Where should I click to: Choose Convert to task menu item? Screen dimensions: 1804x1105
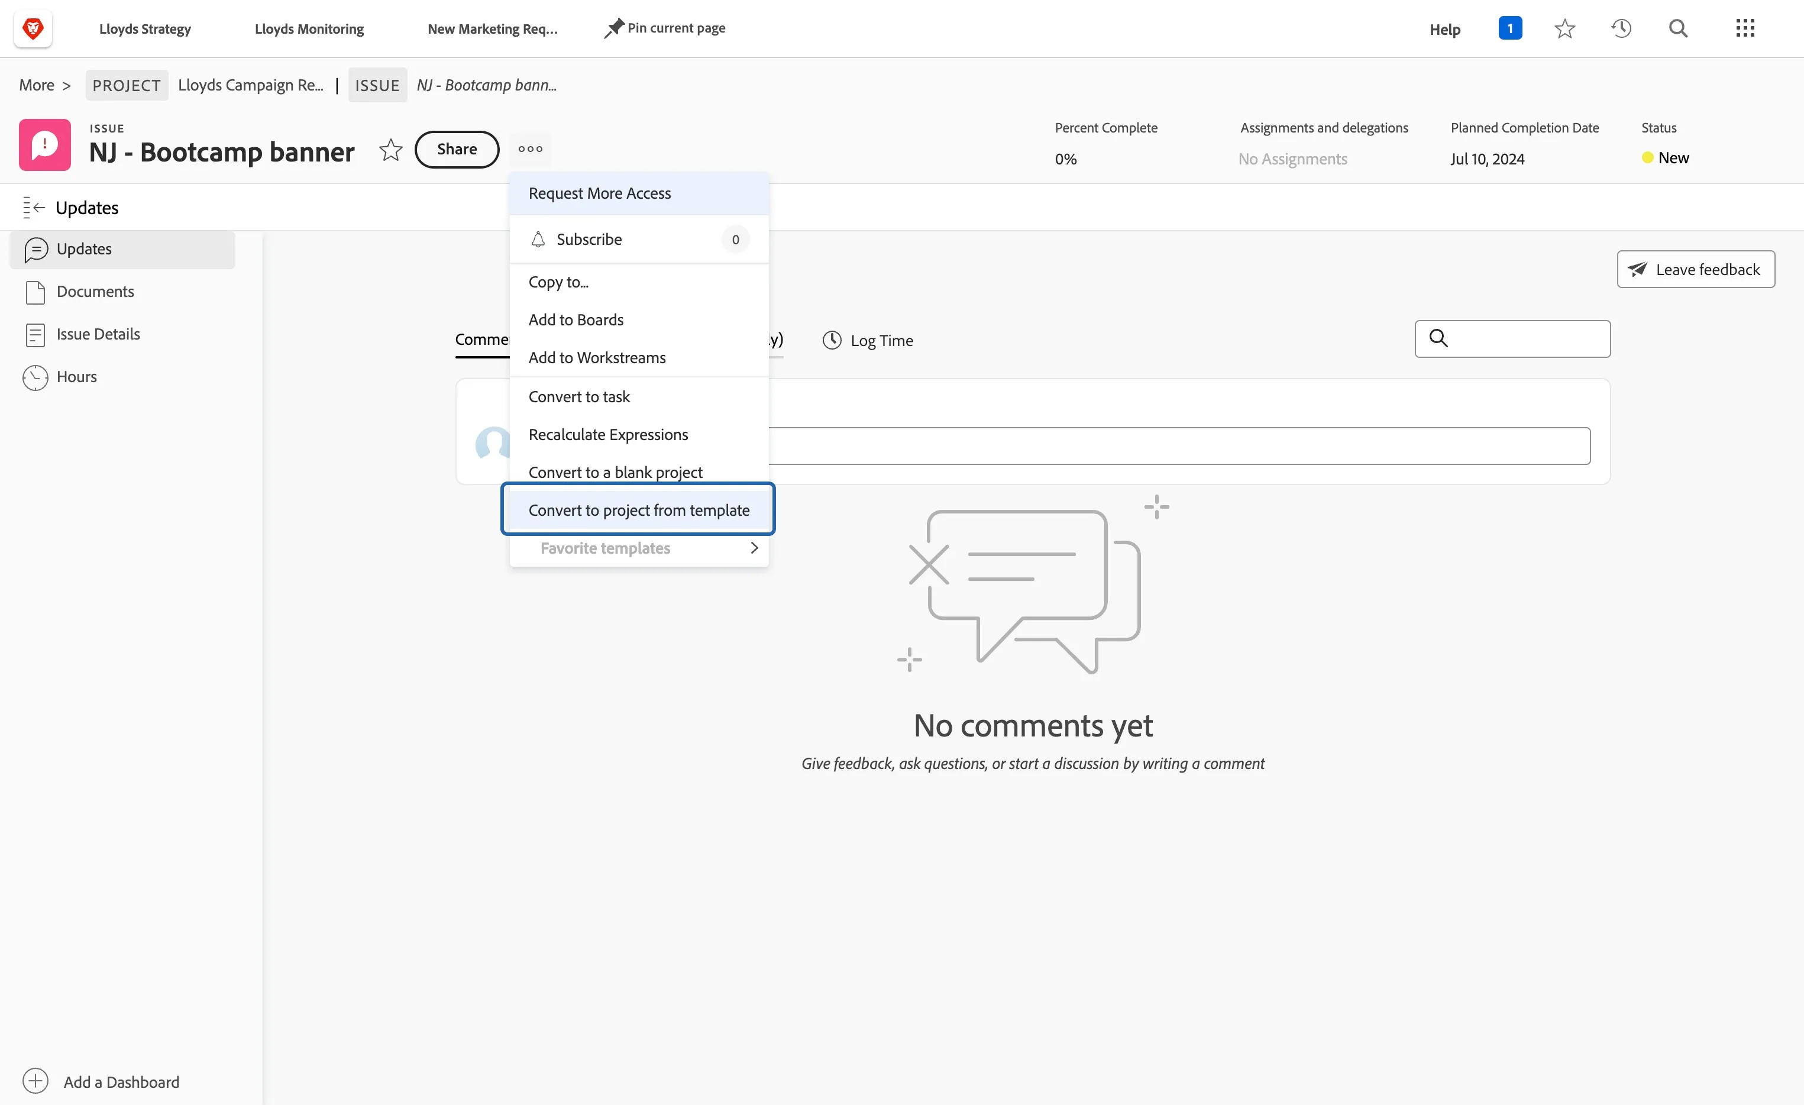point(639,397)
